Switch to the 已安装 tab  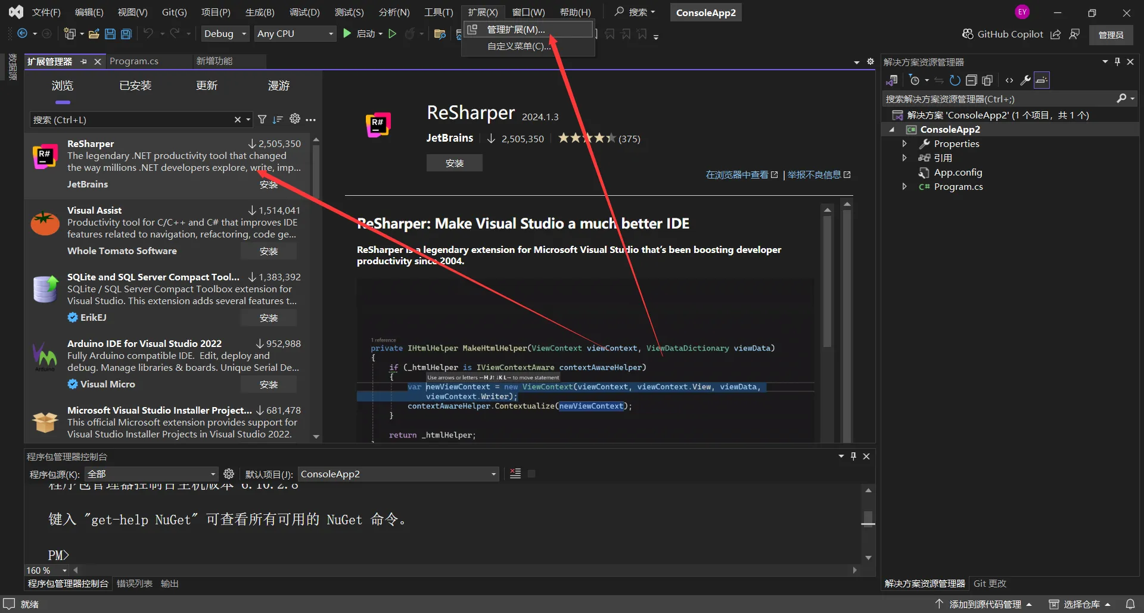coord(135,86)
